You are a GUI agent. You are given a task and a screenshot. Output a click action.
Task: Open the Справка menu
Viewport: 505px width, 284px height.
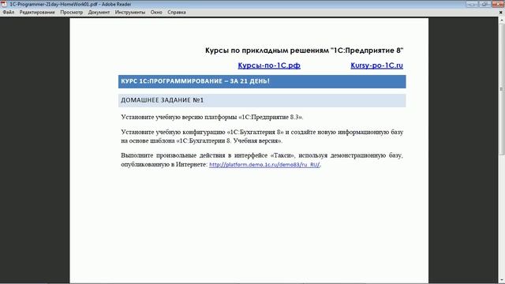(177, 13)
